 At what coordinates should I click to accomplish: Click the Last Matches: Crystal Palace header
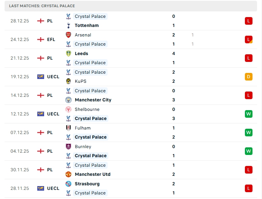pos(42,6)
